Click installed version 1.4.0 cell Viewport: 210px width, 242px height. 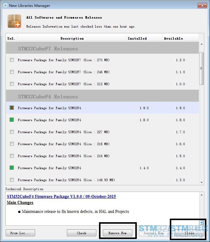pos(144,168)
